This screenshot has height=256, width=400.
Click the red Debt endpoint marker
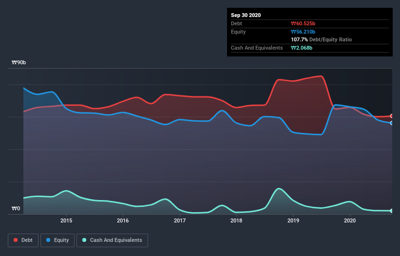point(392,116)
